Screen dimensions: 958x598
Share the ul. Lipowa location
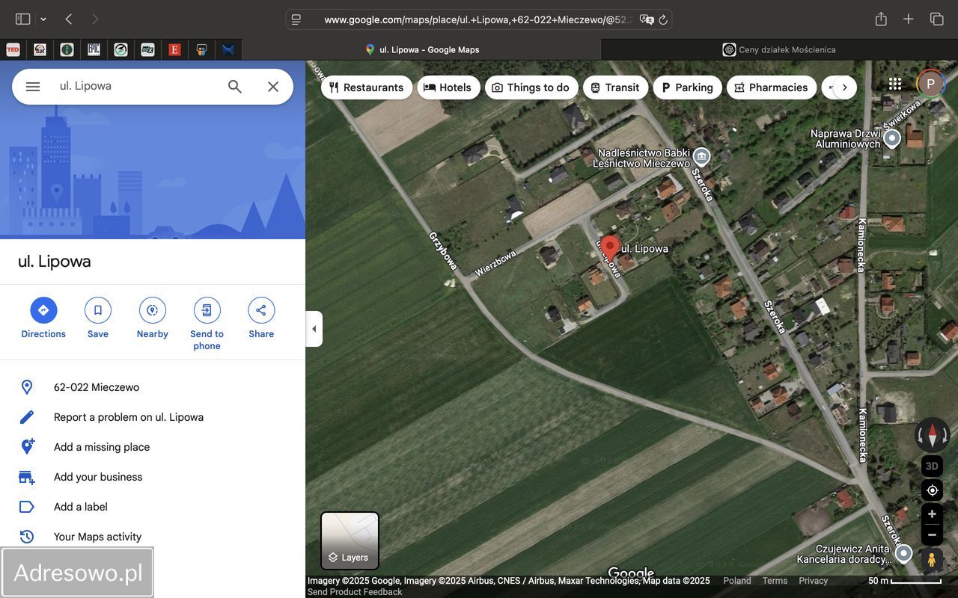(261, 310)
